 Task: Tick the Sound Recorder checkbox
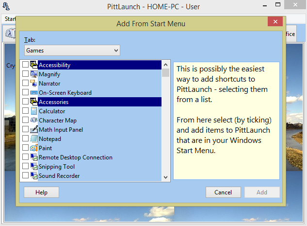coord(25,176)
